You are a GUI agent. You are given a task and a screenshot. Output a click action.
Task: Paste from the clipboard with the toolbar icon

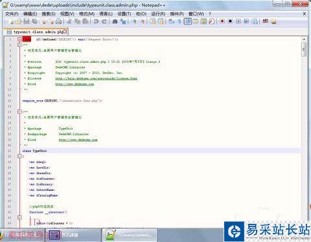tap(86, 21)
